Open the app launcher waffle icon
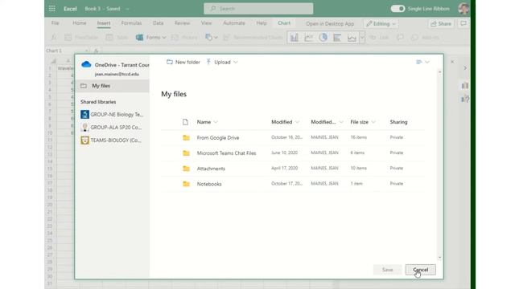This screenshot has width=515, height=289. coord(51,9)
